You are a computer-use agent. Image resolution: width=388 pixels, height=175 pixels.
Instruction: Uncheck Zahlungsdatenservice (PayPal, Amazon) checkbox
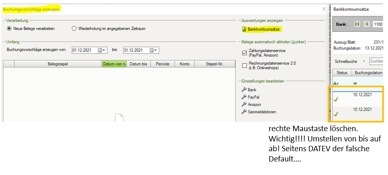[245, 52]
